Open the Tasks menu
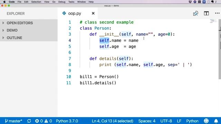 71,2
